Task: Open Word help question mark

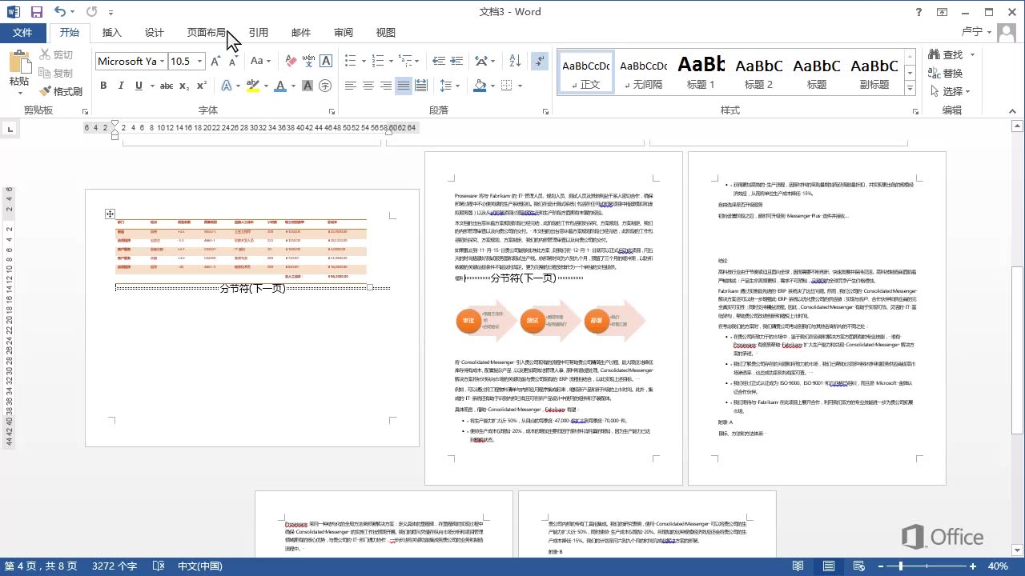Action: pos(918,12)
